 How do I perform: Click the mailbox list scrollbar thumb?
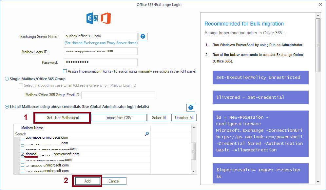coord(194,151)
